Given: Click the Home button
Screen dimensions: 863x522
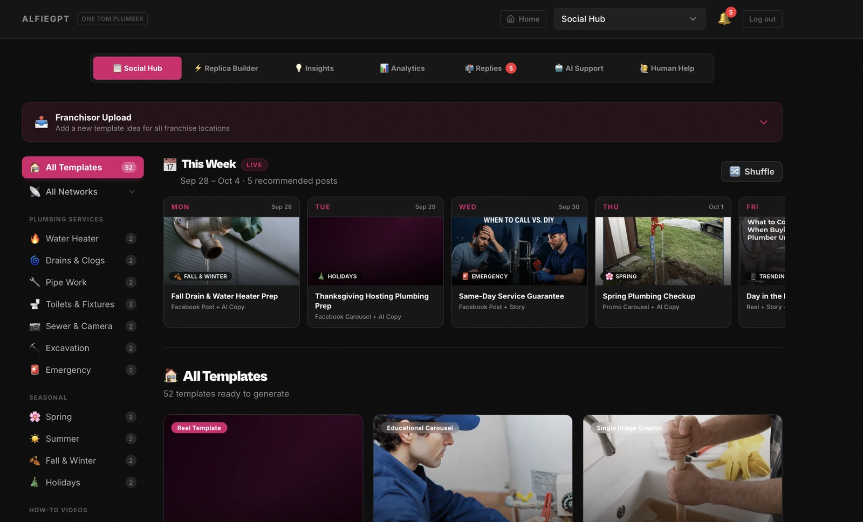Looking at the screenshot, I should tap(523, 19).
